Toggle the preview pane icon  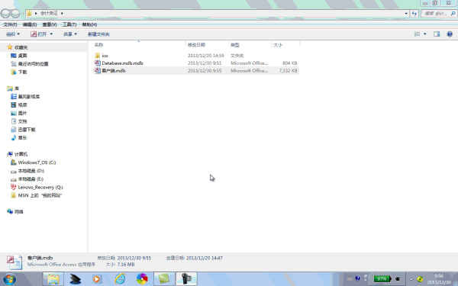coord(437,34)
